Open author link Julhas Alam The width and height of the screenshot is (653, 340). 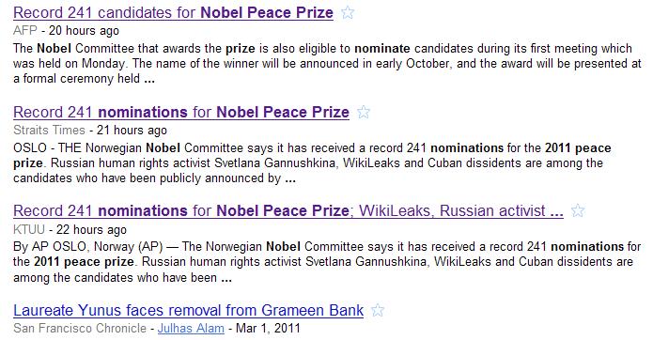[191, 328]
